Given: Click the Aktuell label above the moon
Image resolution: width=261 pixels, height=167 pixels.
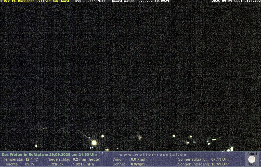Looking at the screenshot, I should [x=252, y=154].
